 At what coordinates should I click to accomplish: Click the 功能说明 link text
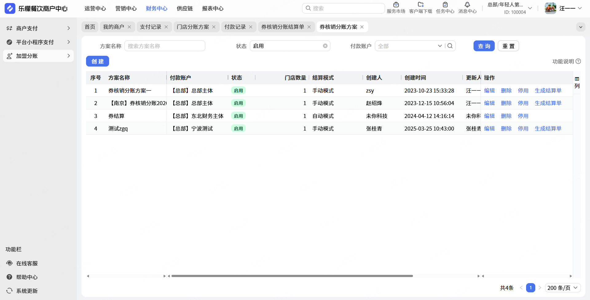[x=563, y=61]
